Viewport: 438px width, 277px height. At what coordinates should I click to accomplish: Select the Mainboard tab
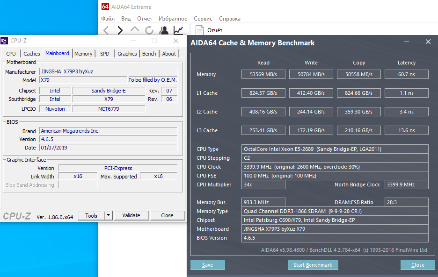click(x=57, y=53)
